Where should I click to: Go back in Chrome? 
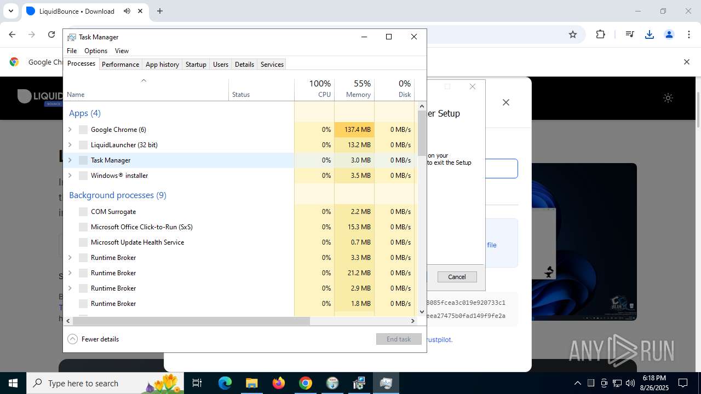click(12, 34)
